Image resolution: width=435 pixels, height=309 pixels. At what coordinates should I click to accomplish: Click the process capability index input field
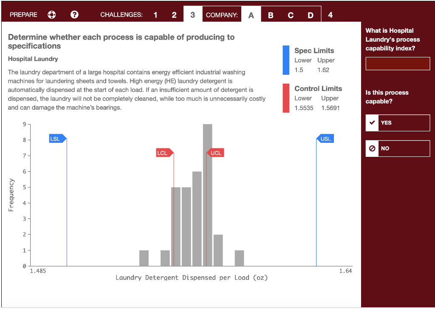tap(398, 64)
